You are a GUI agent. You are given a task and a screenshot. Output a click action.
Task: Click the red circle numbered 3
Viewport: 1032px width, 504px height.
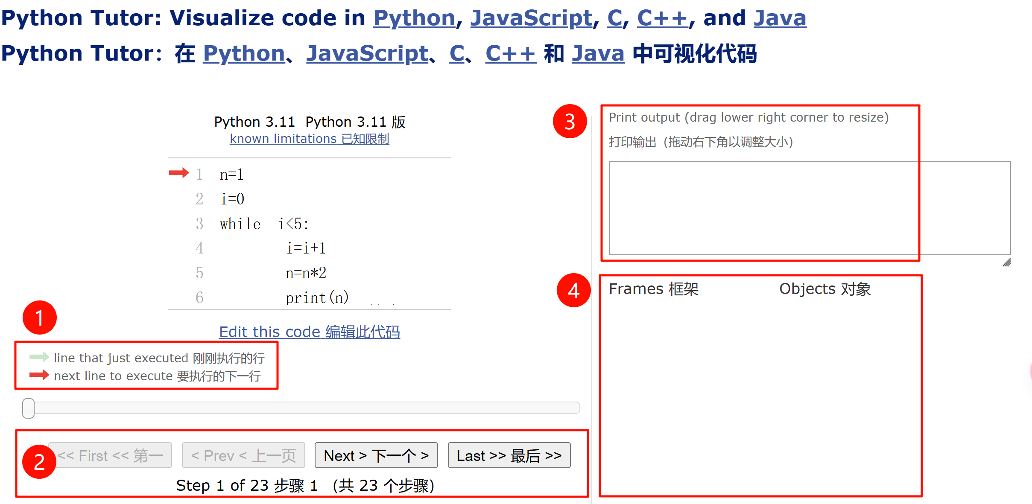[x=570, y=122]
